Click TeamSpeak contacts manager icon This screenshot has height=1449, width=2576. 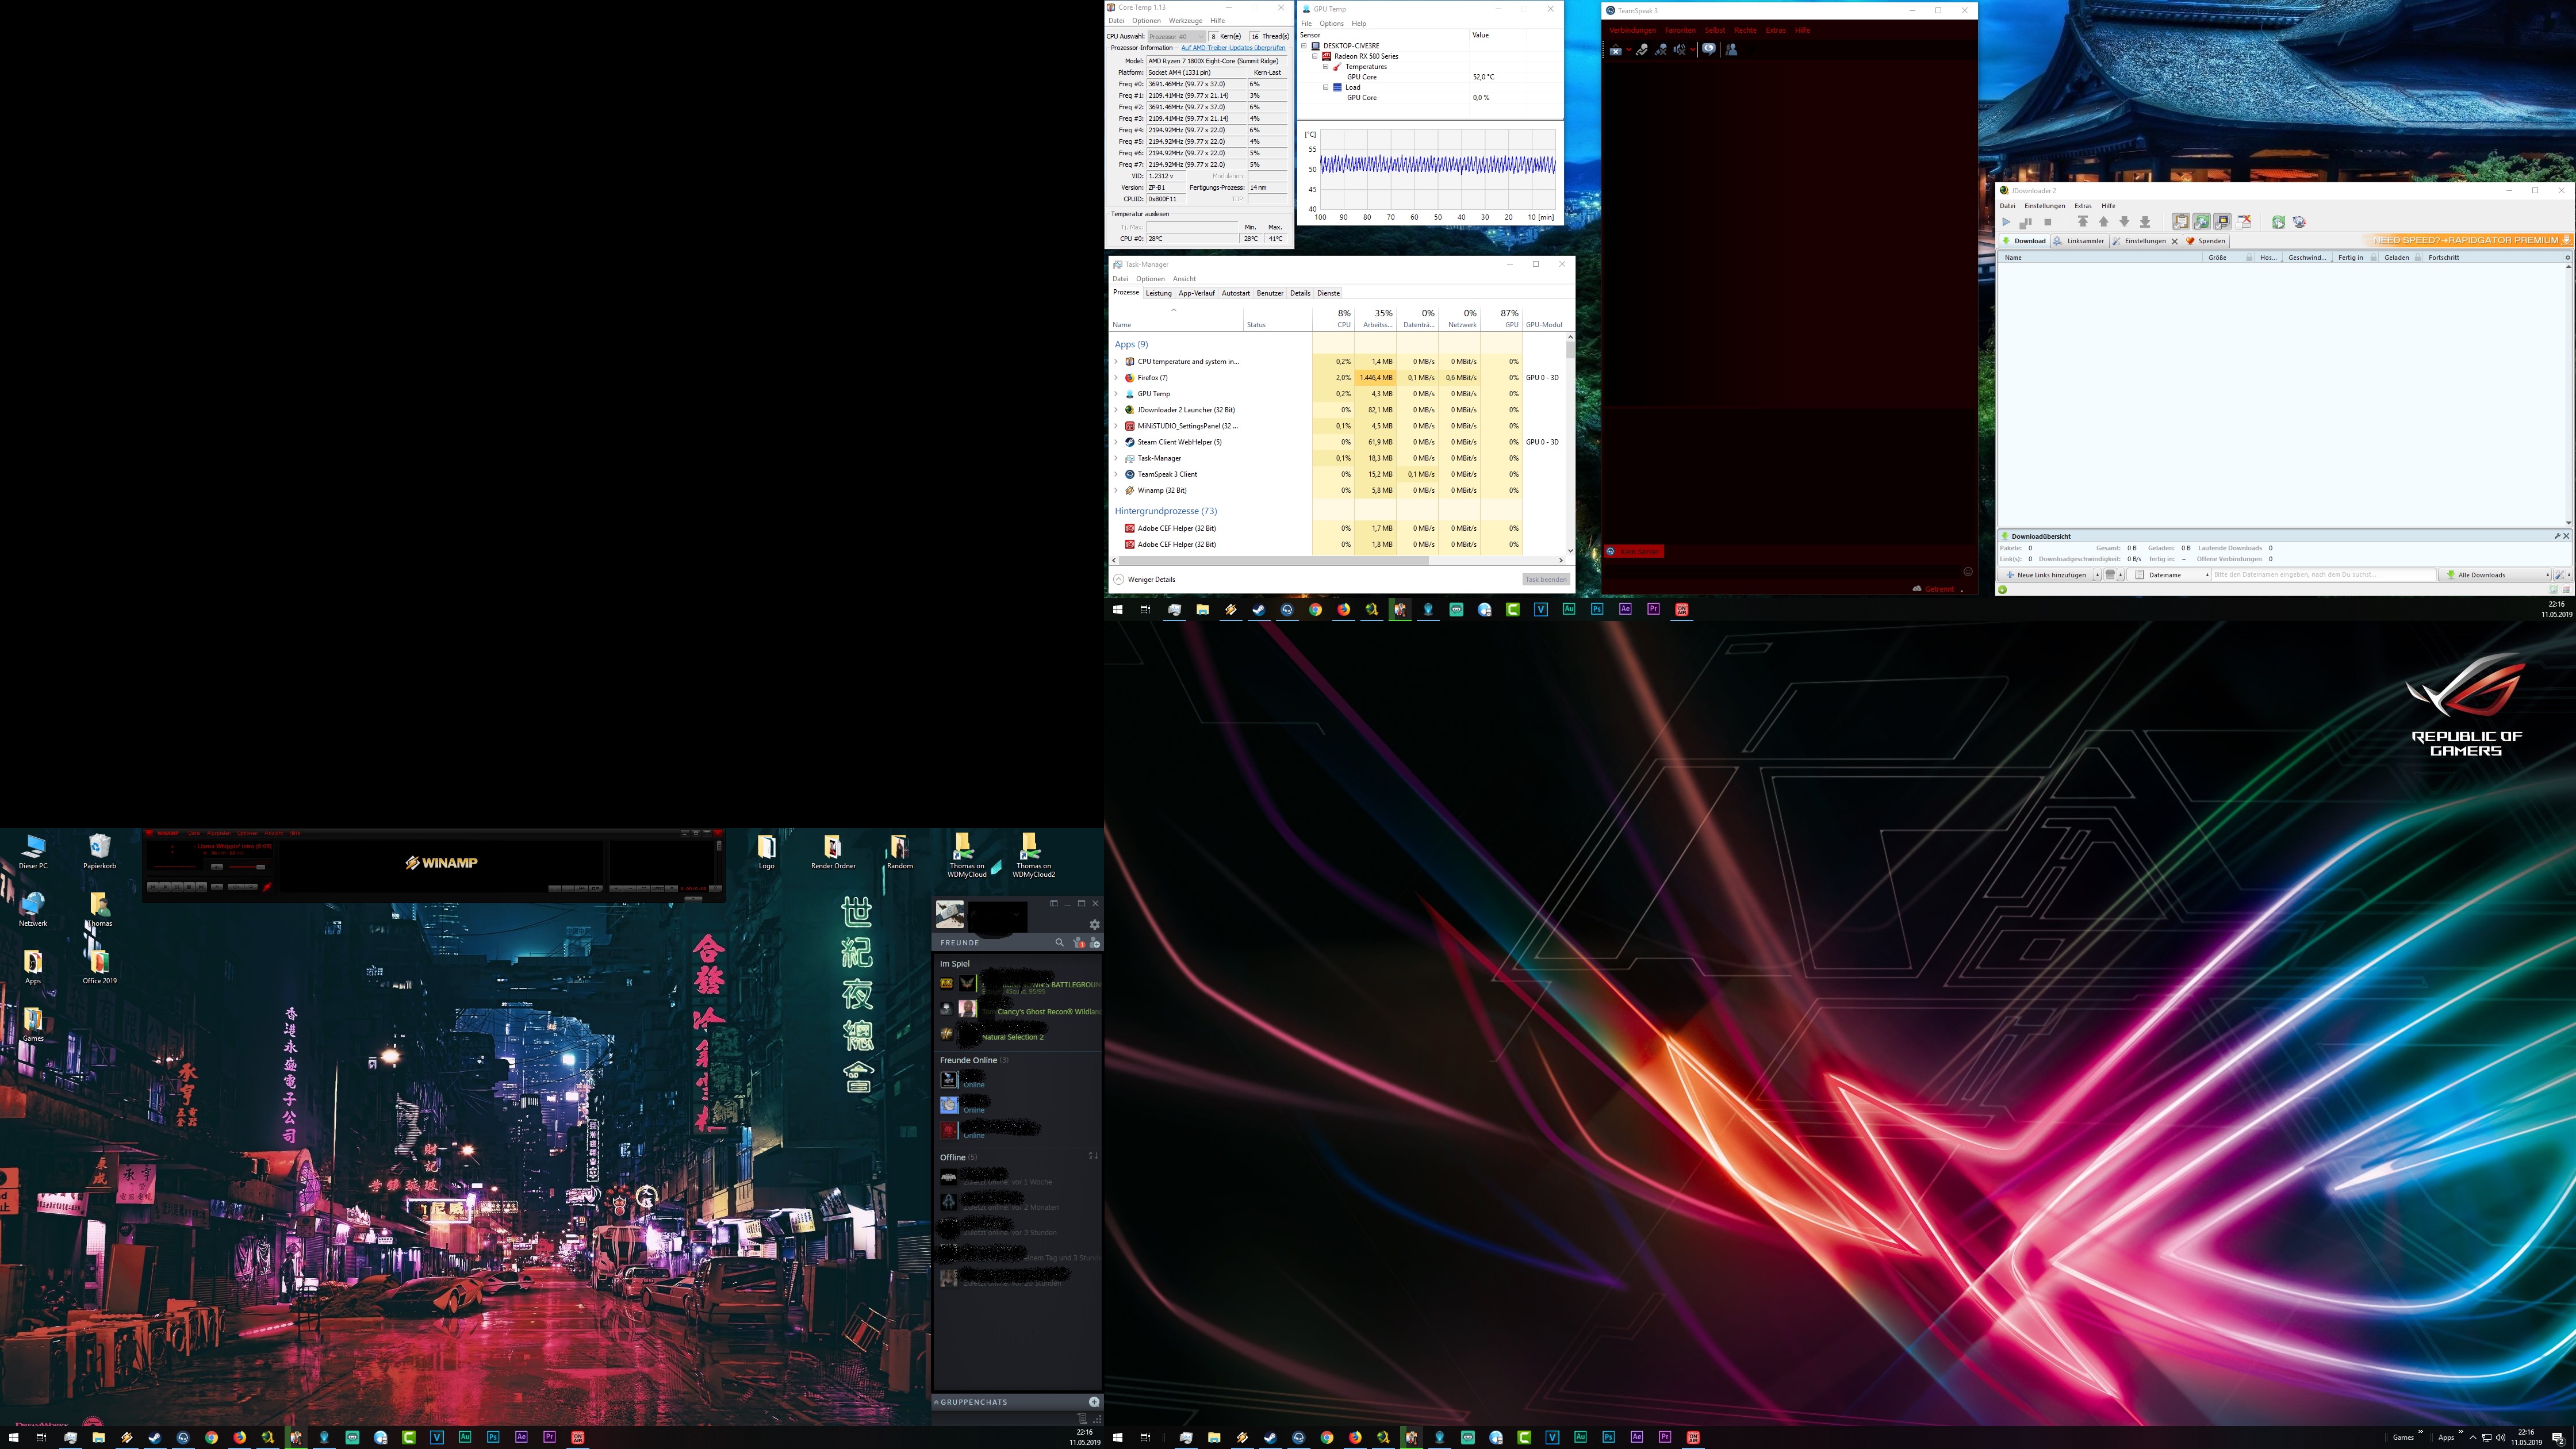point(1731,50)
